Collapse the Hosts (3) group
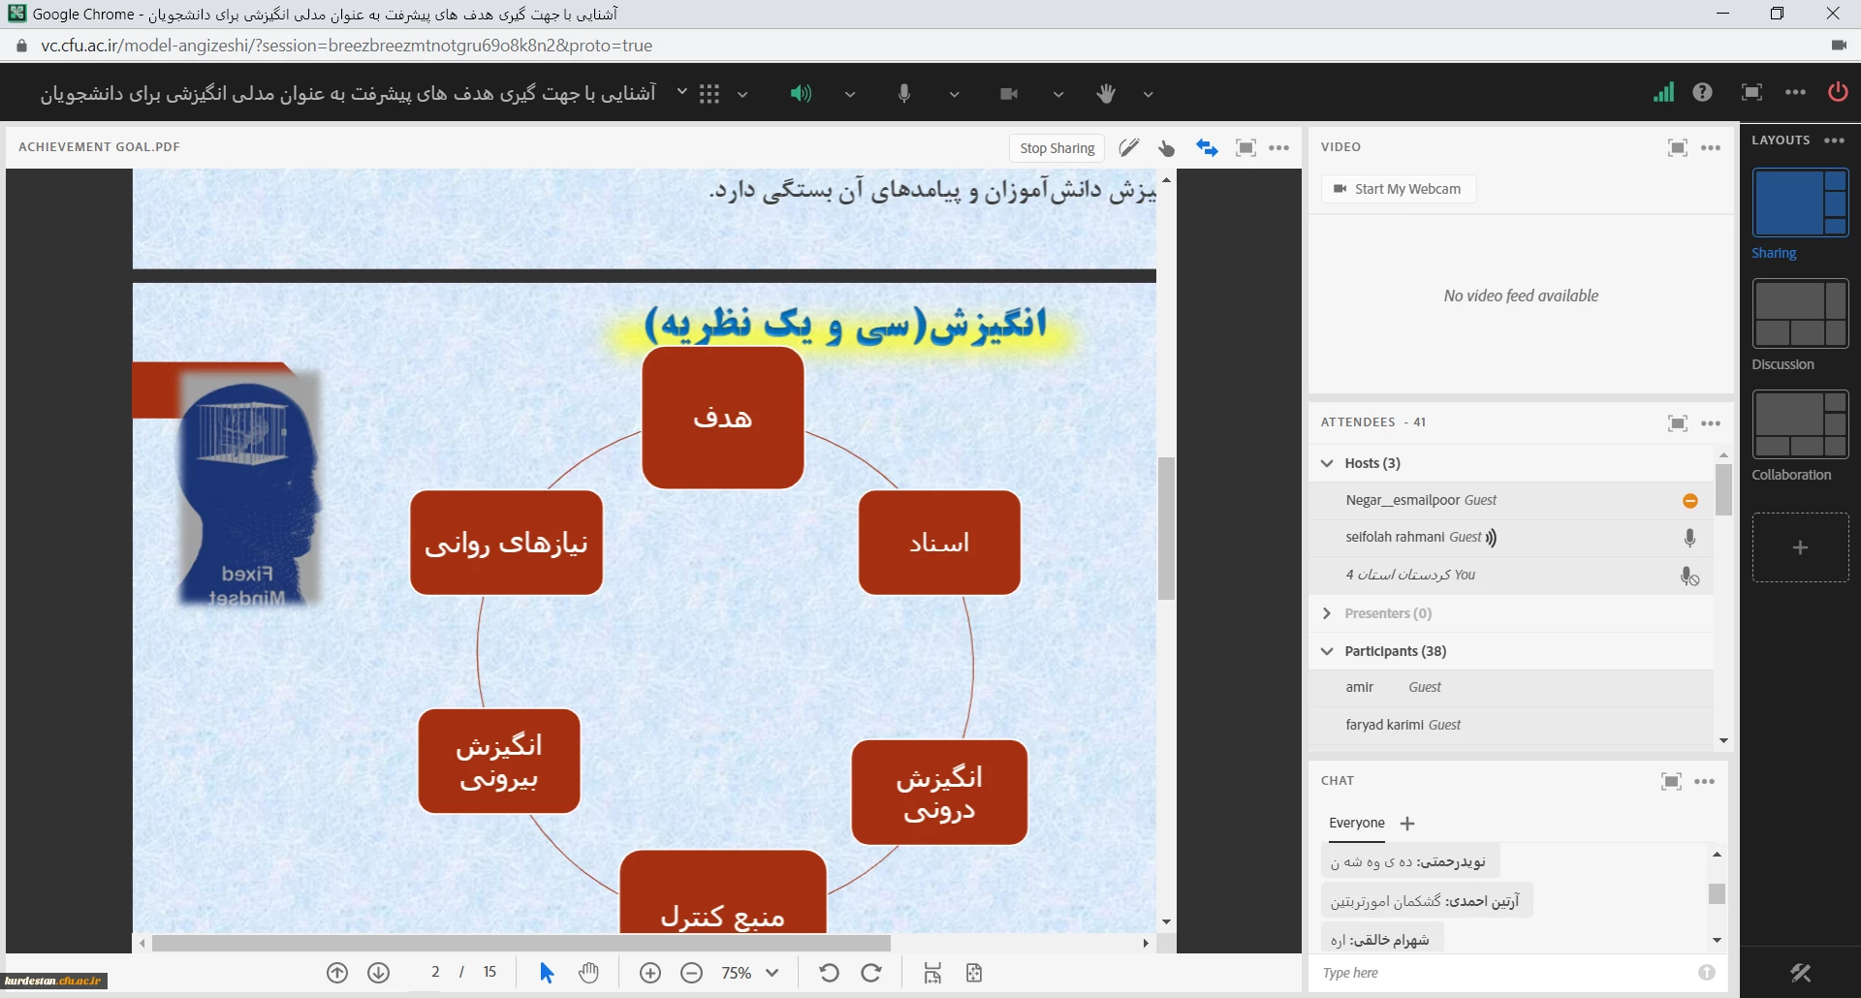The image size is (1861, 998). point(1327,463)
